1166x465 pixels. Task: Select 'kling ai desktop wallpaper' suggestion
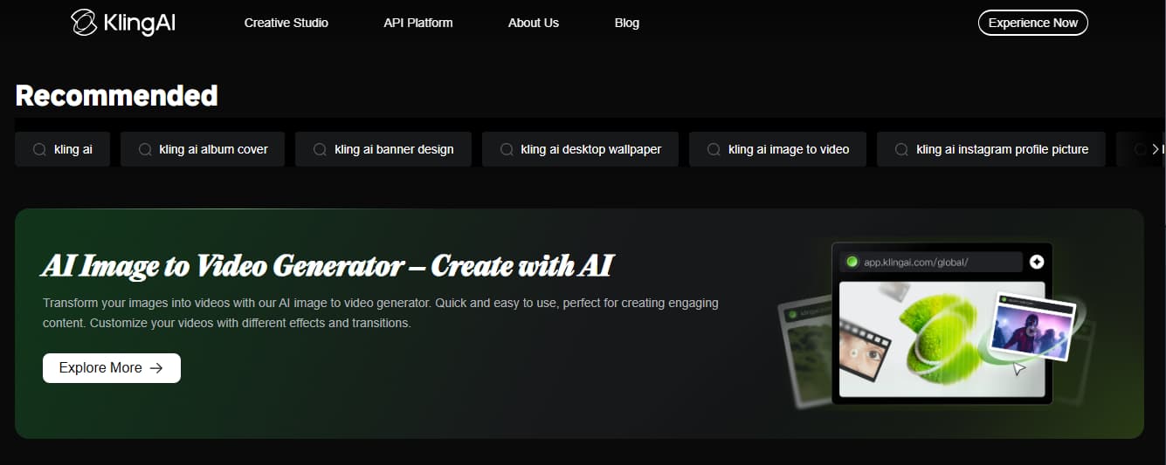tap(580, 149)
